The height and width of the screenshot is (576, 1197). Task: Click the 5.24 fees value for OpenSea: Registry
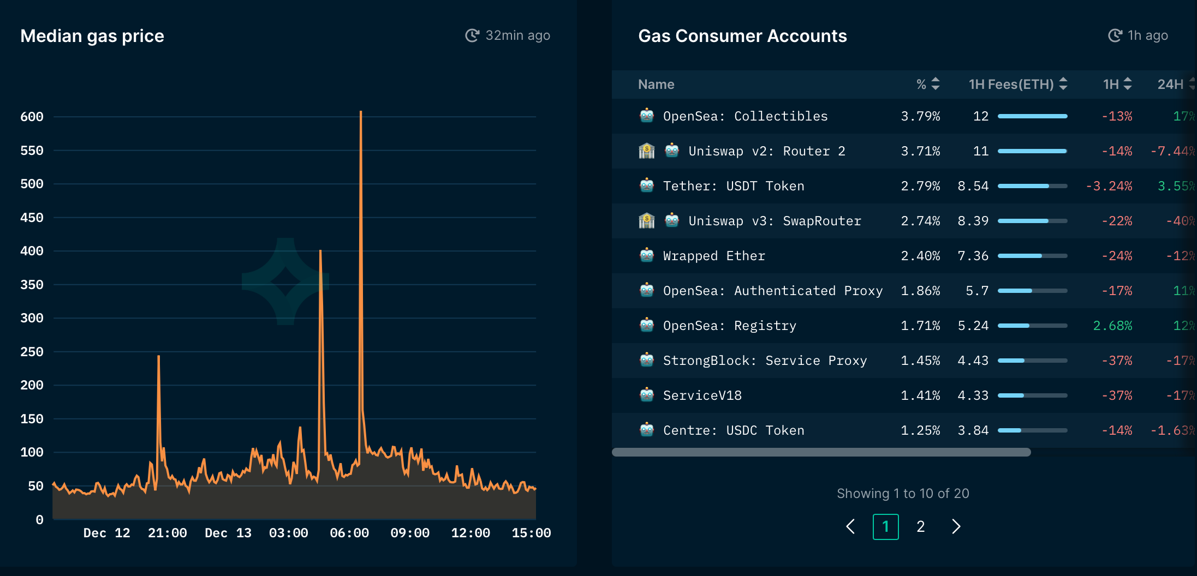coord(973,326)
